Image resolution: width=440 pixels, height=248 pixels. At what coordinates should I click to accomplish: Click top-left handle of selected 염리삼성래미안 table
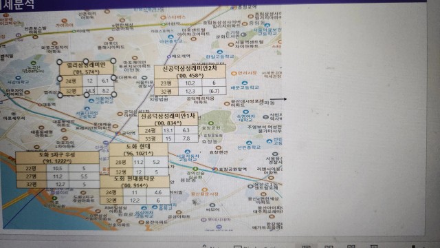point(60,61)
